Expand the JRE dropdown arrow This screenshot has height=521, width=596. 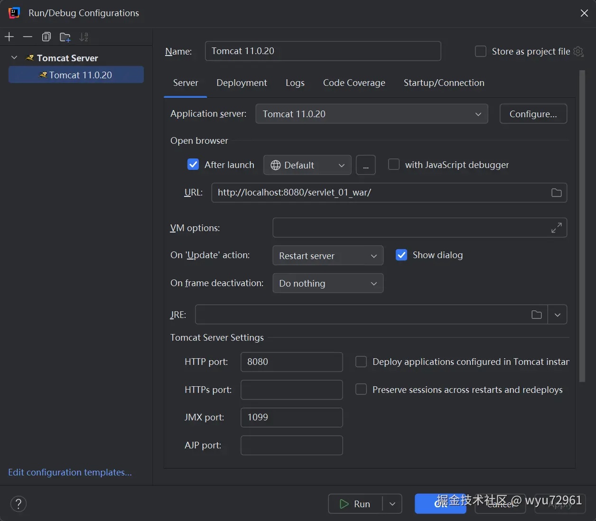[558, 315]
